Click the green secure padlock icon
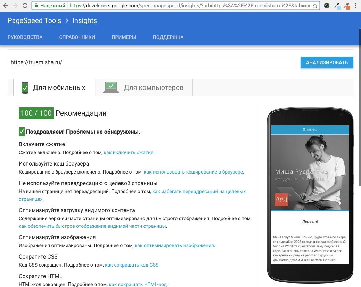The height and width of the screenshot is (287, 361). (36, 6)
